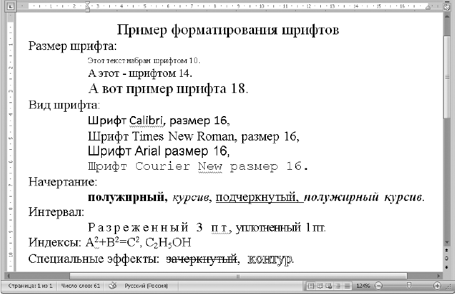455x294 pixels.
Task: Open the Select Browse Object button
Action: 447,258
